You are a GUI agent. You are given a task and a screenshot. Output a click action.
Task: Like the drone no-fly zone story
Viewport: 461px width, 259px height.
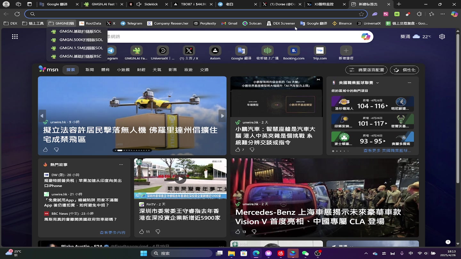(45, 150)
